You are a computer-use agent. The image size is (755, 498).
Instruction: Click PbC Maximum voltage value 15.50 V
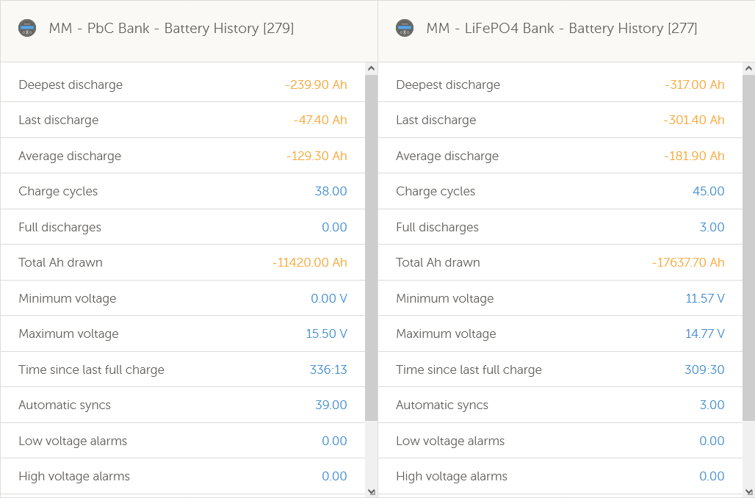326,334
